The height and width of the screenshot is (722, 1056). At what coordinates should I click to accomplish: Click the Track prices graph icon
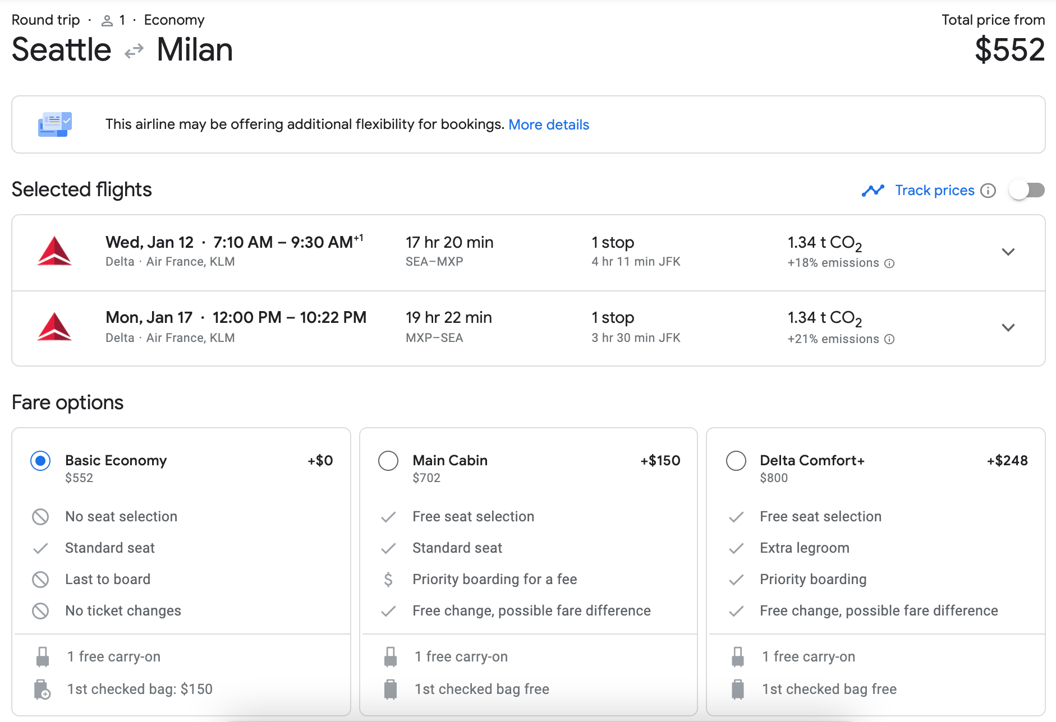point(873,191)
